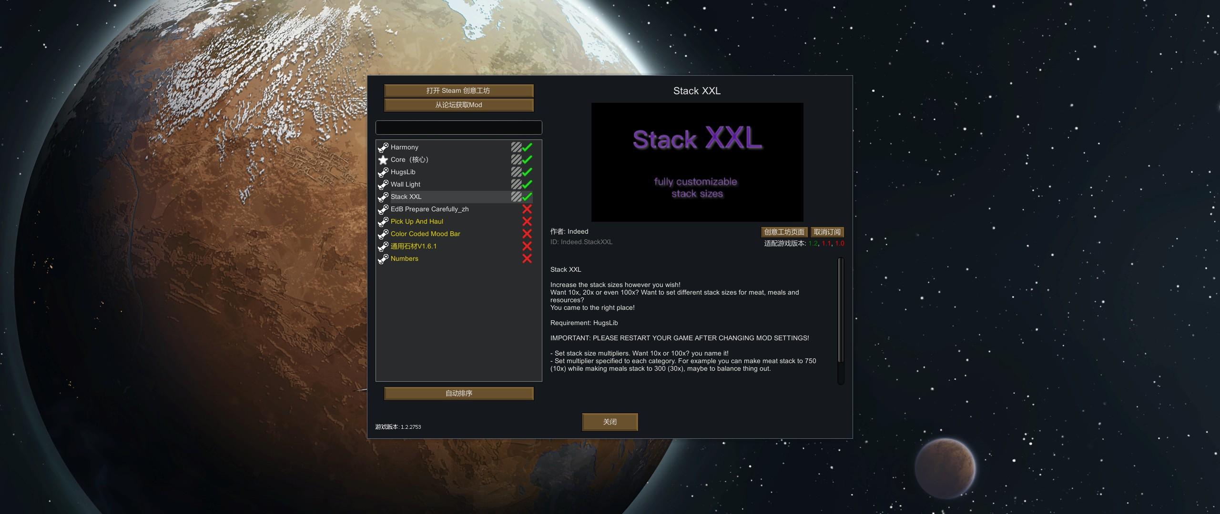
Task: Click the Steam icon beside Numbers
Action: click(383, 259)
